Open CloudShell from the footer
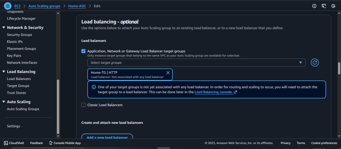341x149 pixels. point(14,143)
